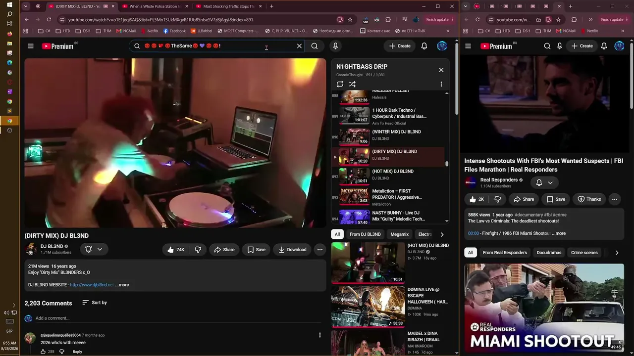Go back in left browser window
This screenshot has height=356, width=634.
click(27, 19)
